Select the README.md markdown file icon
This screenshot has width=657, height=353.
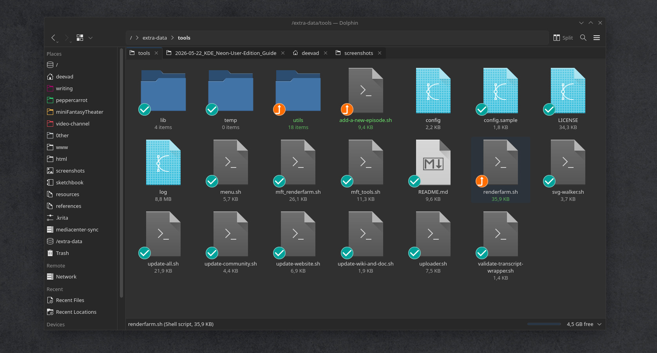click(433, 162)
